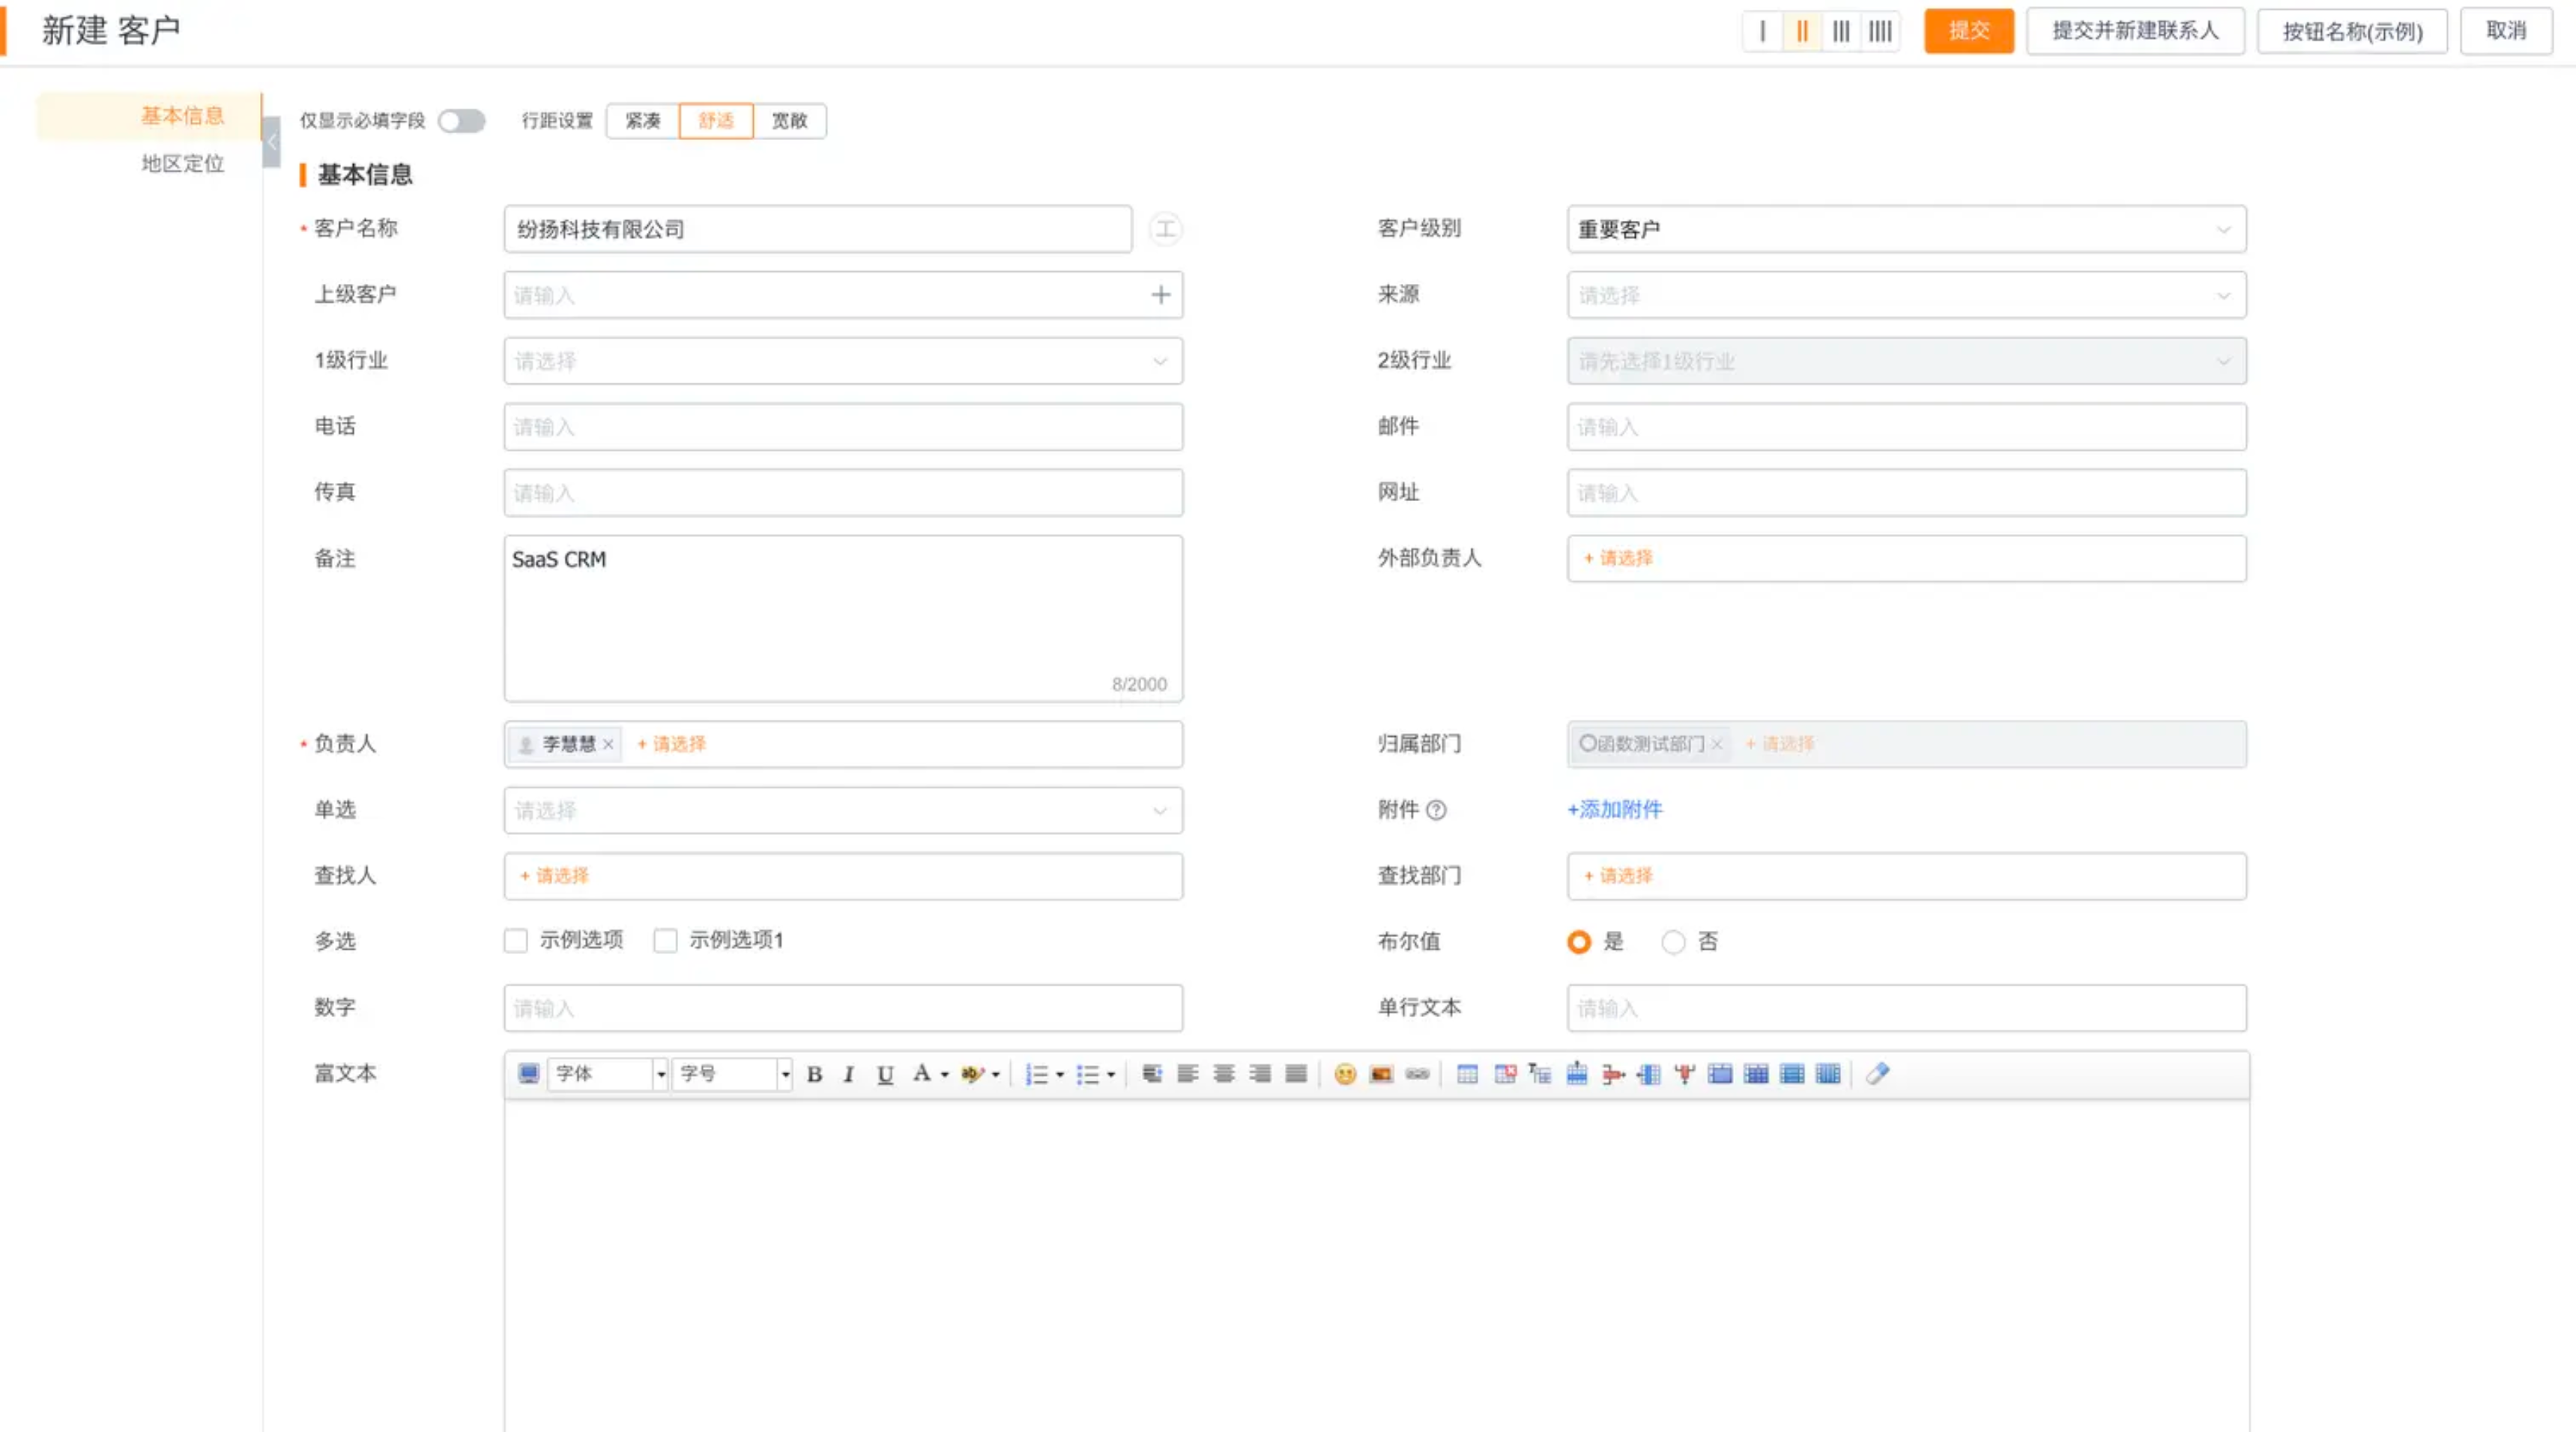Image resolution: width=2576 pixels, height=1432 pixels.
Task: Select 否 radio for 布尔值
Action: pyautogui.click(x=1673, y=941)
